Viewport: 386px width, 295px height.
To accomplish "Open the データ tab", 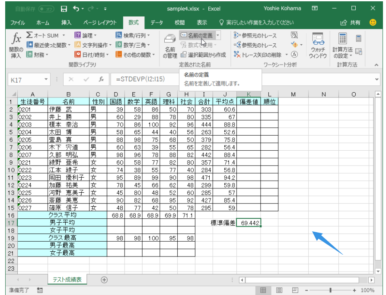I will (156, 23).
